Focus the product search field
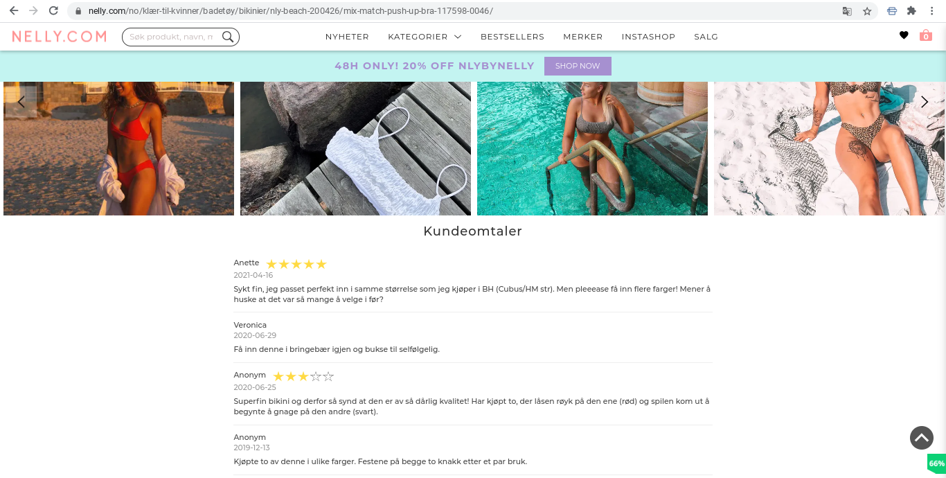 (171, 37)
